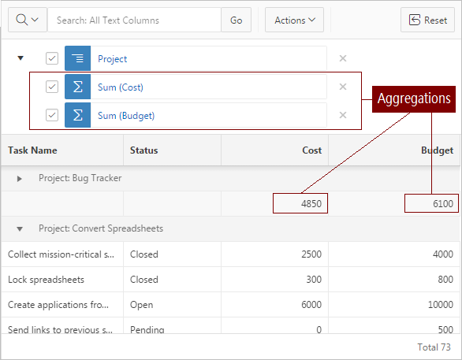Remove the Sum (Budget) aggregation
462x360 pixels.
tap(343, 115)
